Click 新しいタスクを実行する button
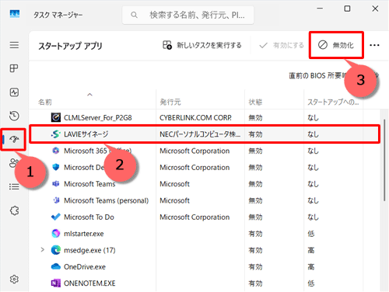 202,45
